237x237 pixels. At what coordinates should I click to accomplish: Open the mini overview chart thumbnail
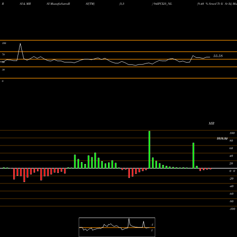click(117, 227)
